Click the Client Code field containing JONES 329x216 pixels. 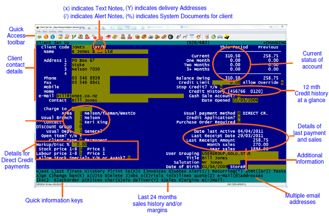point(78,47)
